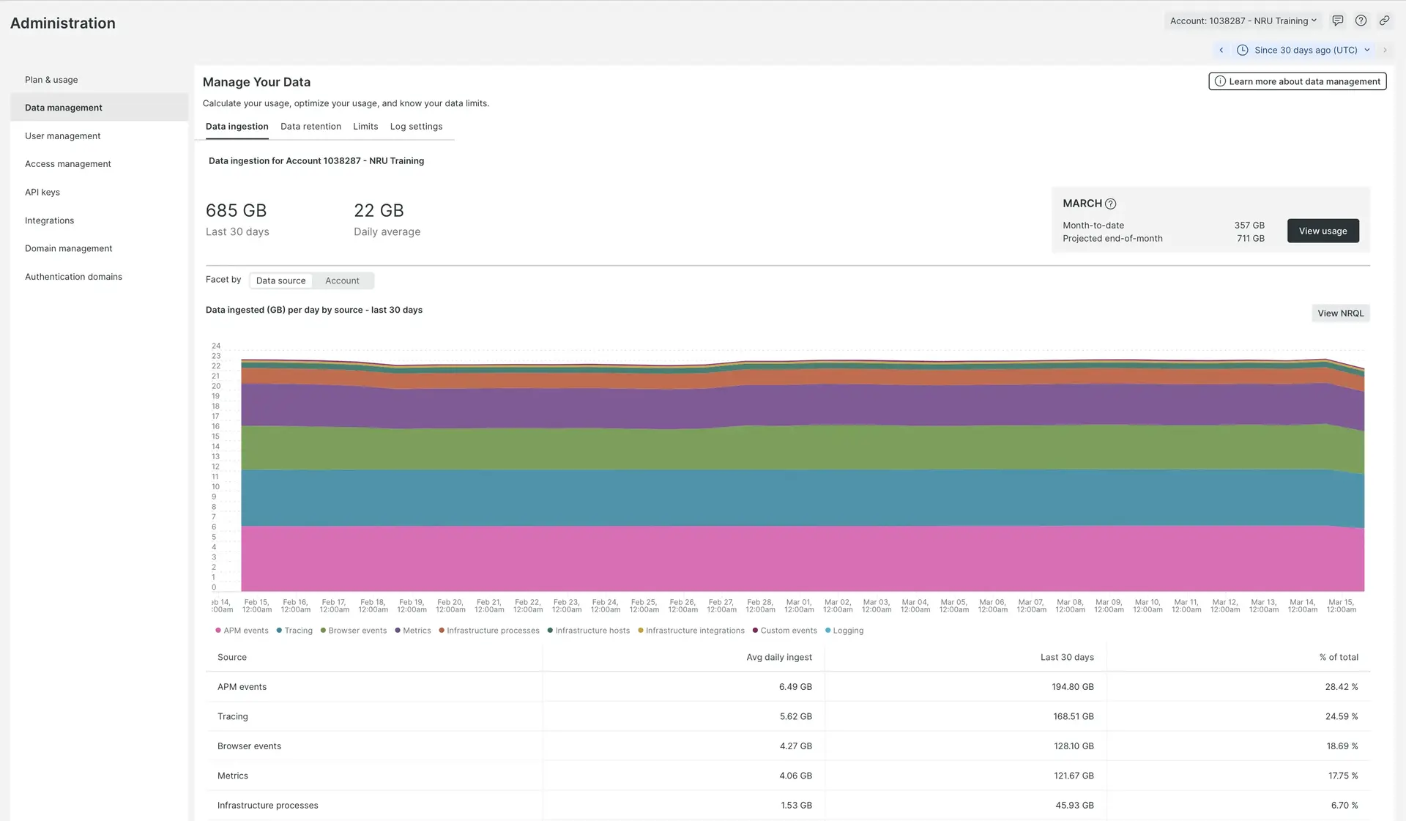Expand the Since 30 days ago picker
This screenshot has height=821, width=1406.
(x=1306, y=50)
